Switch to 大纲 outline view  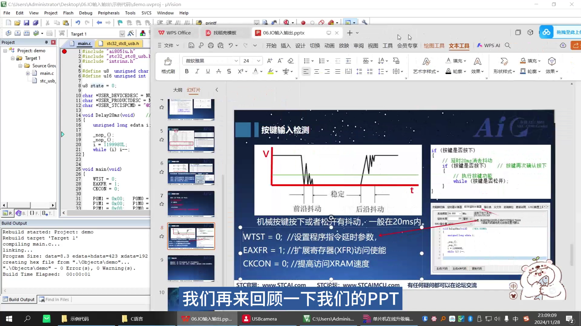coord(178,90)
